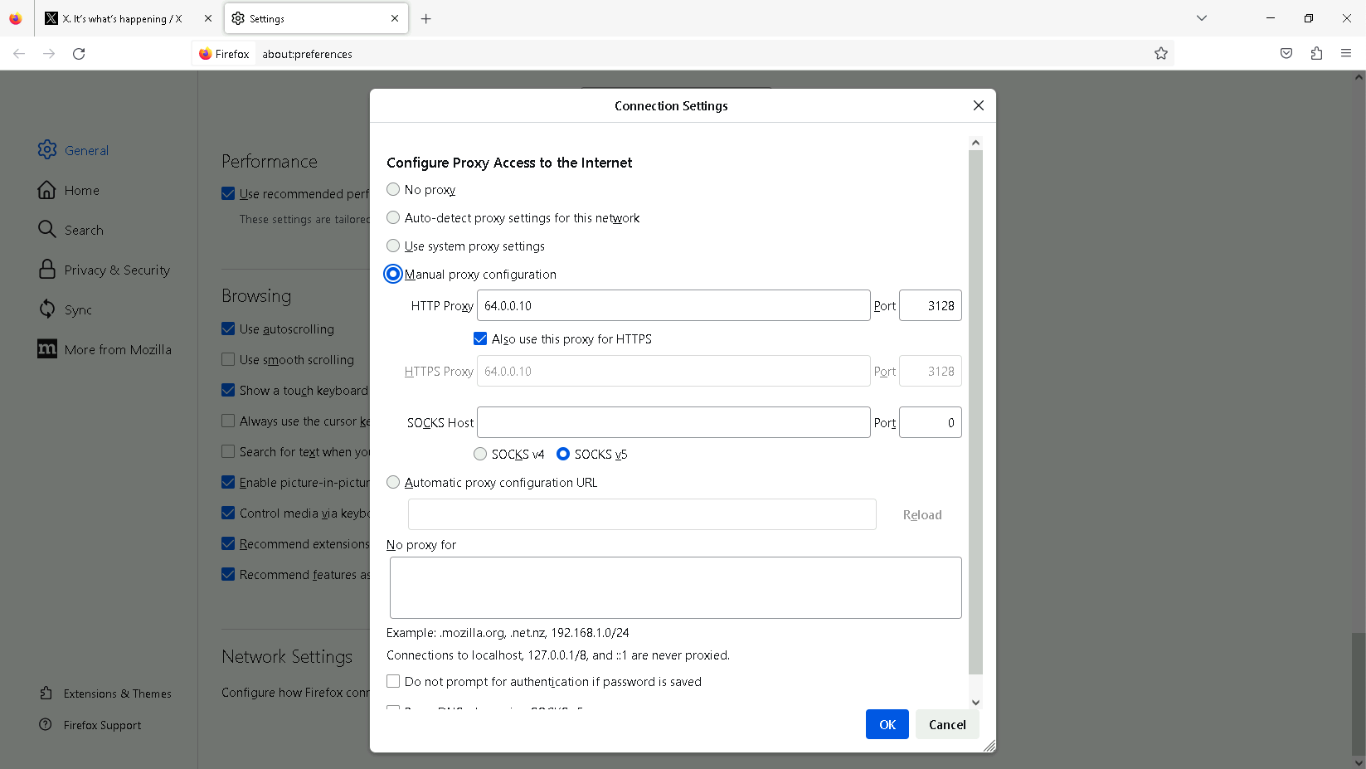The width and height of the screenshot is (1366, 769).
Task: Open a new tab with plus icon
Action: pos(426,19)
